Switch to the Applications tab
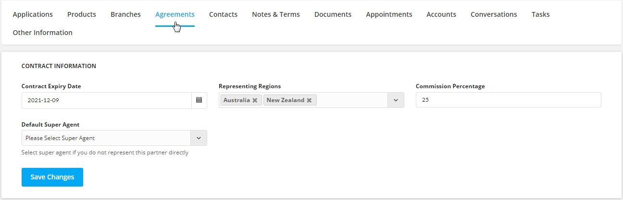Screen dimensions: 623x200 point(33,14)
